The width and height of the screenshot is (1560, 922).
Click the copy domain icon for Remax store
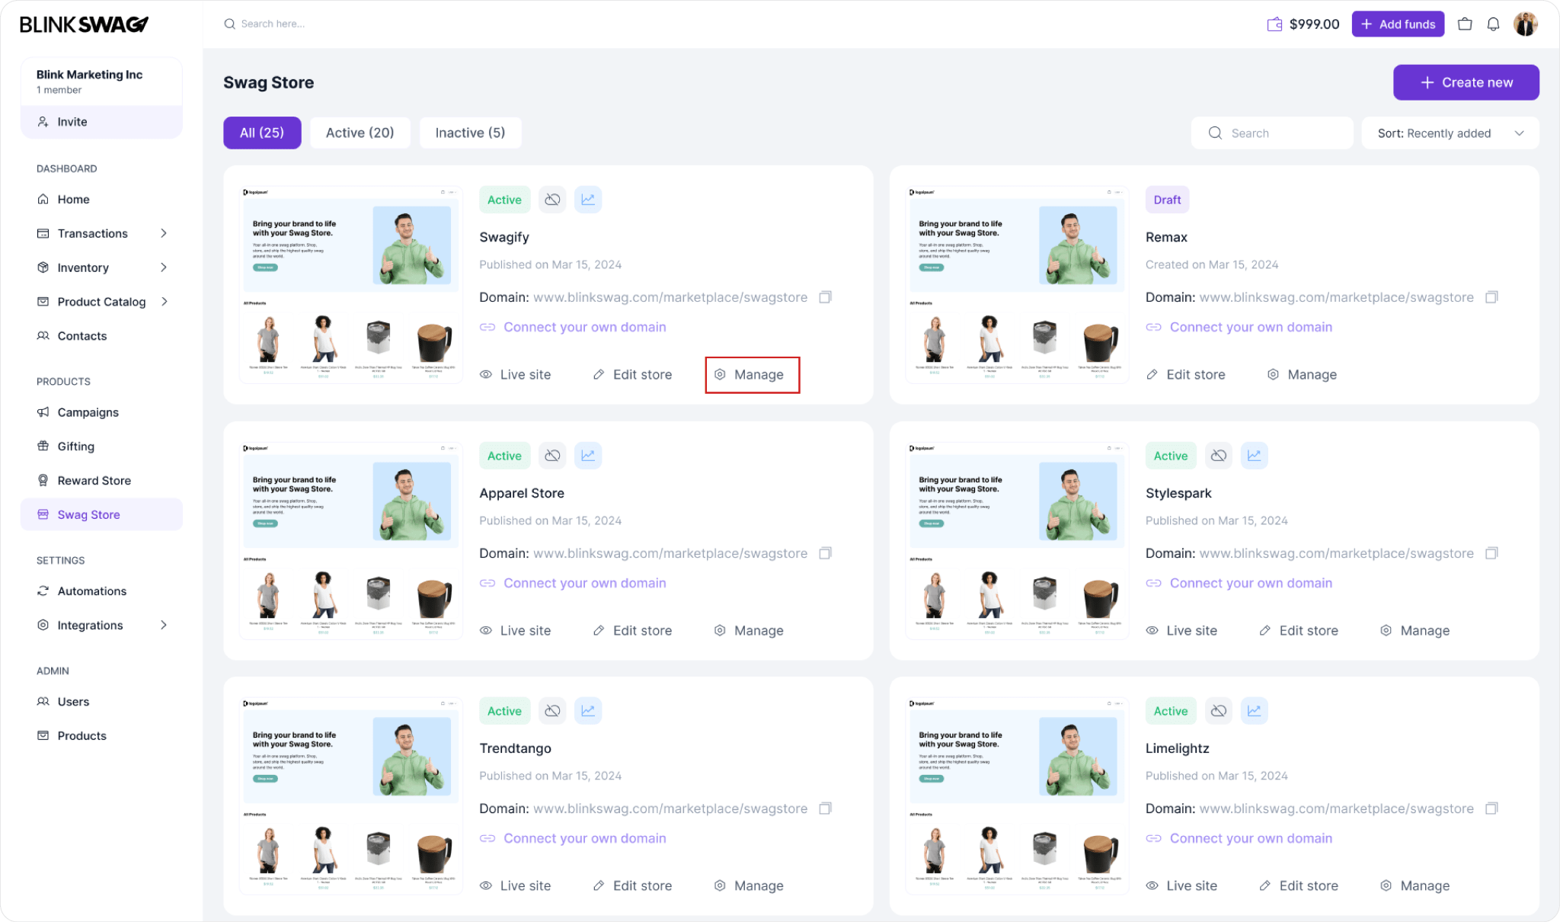(1493, 297)
